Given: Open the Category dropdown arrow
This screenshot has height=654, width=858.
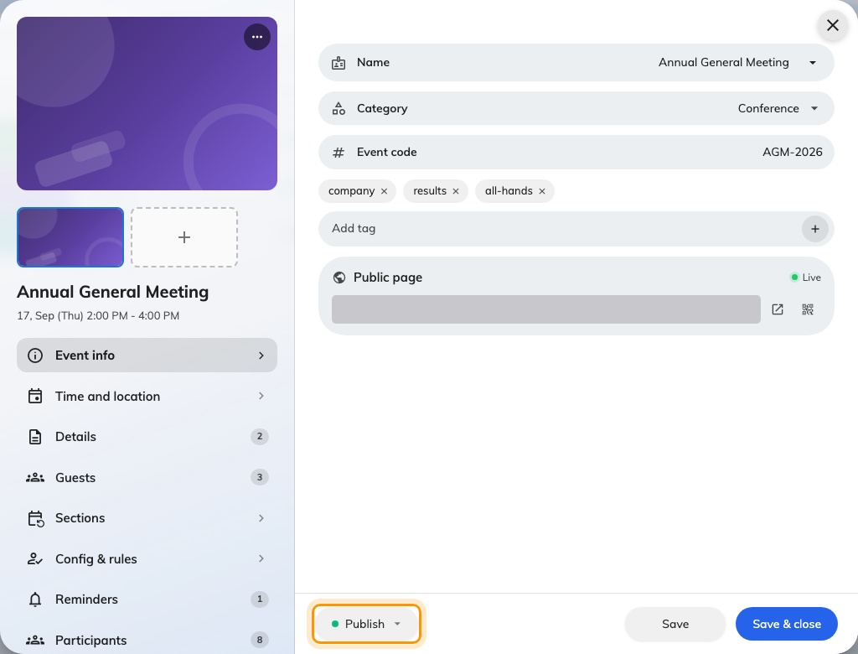Looking at the screenshot, I should (x=814, y=108).
